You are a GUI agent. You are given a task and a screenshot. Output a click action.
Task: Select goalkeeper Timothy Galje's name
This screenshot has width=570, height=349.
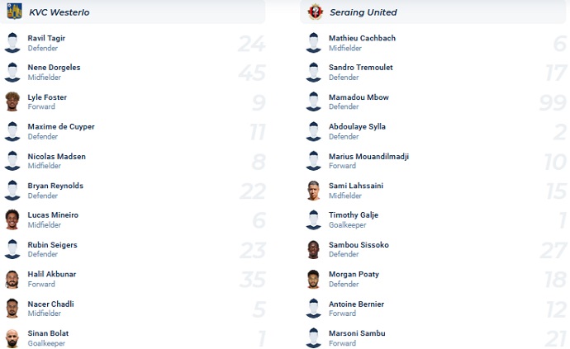354,215
